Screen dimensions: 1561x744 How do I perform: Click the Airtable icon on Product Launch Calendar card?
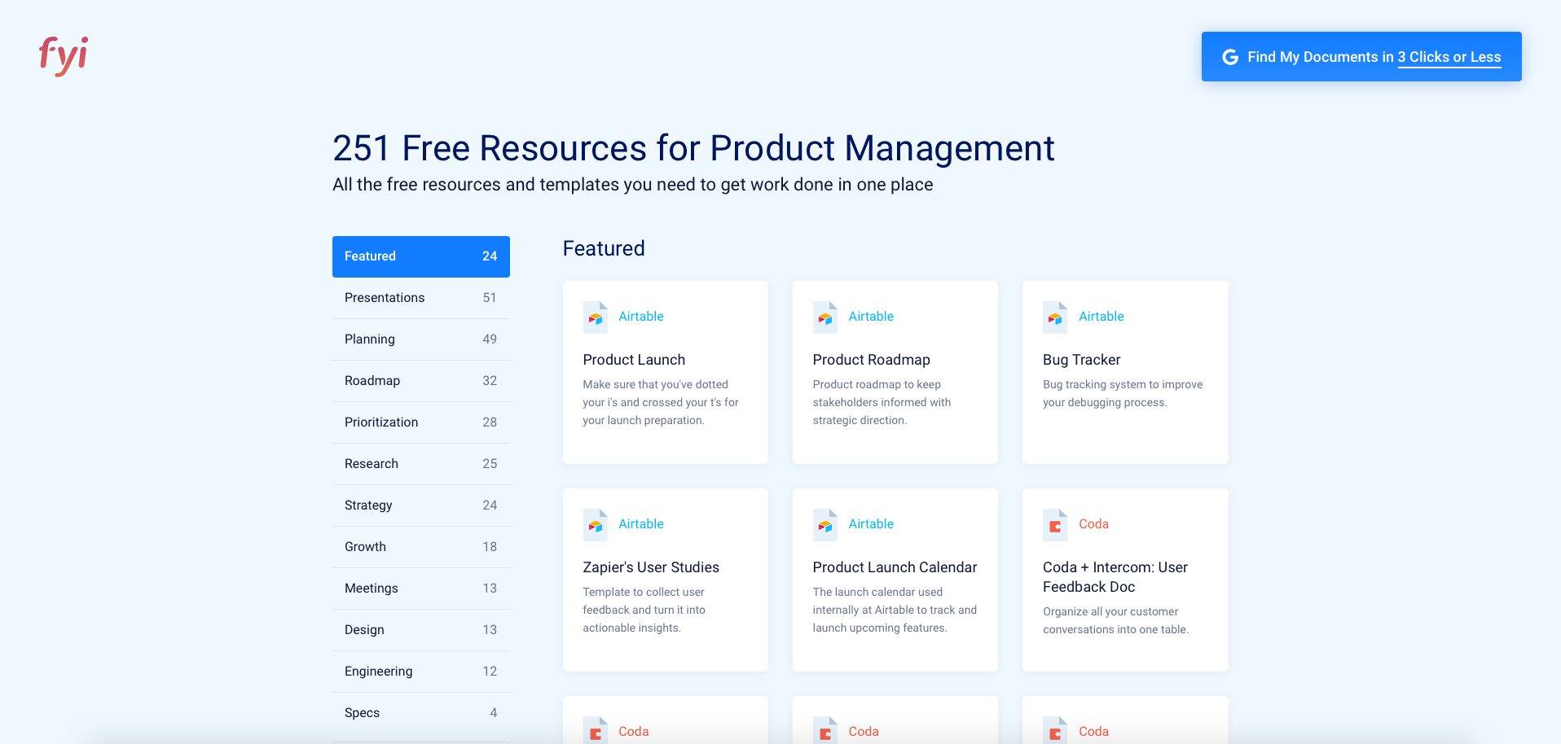point(825,525)
